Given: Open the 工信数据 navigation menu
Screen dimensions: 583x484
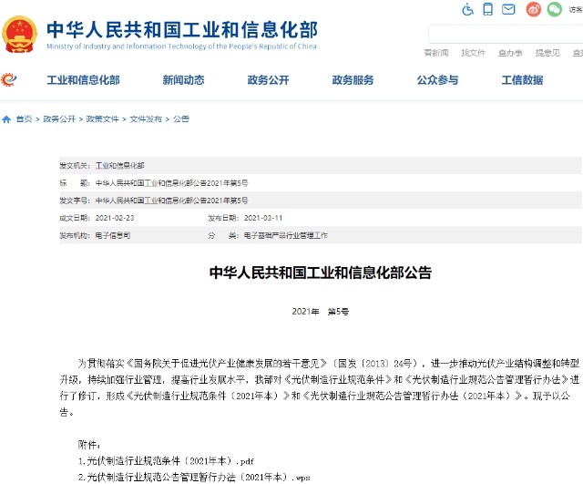Looking at the screenshot, I should [522, 80].
